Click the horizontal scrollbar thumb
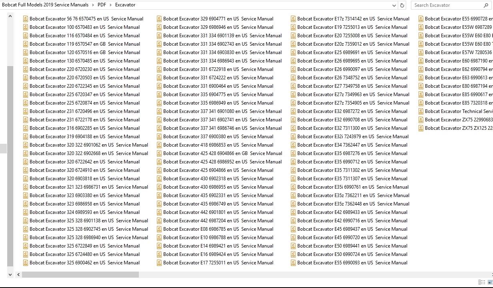 point(80,275)
